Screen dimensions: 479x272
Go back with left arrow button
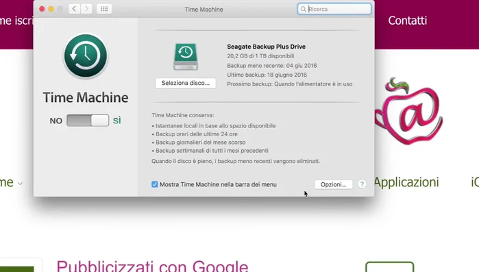tap(74, 9)
